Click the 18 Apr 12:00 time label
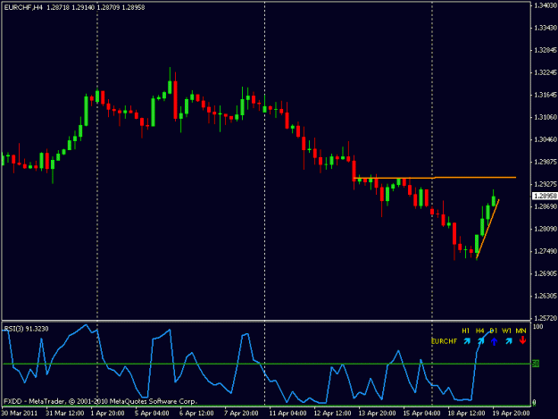 [x=466, y=413]
